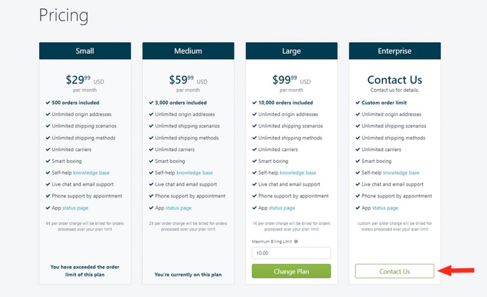487x297 pixels.
Task: Click checkmark icon beside 500 orders included
Action: click(48, 102)
